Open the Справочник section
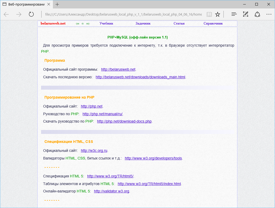275x208 pixels. point(213,23)
